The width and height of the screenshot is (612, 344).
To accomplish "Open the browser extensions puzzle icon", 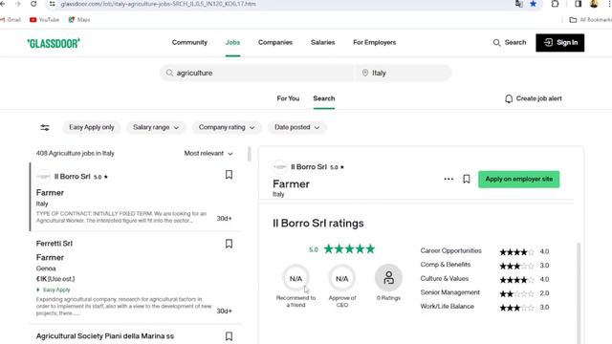I will point(555,4).
